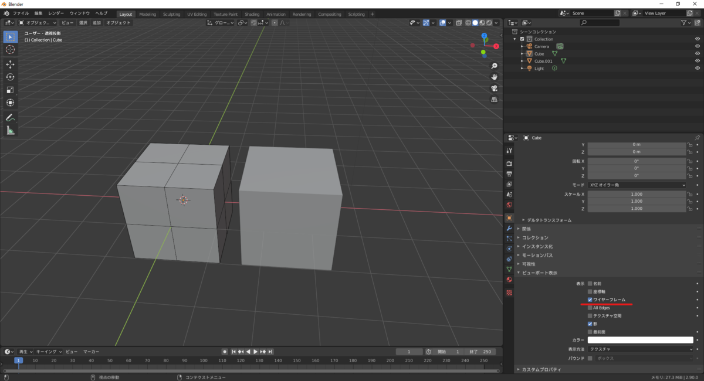Select the Annotate tool

coord(11,118)
